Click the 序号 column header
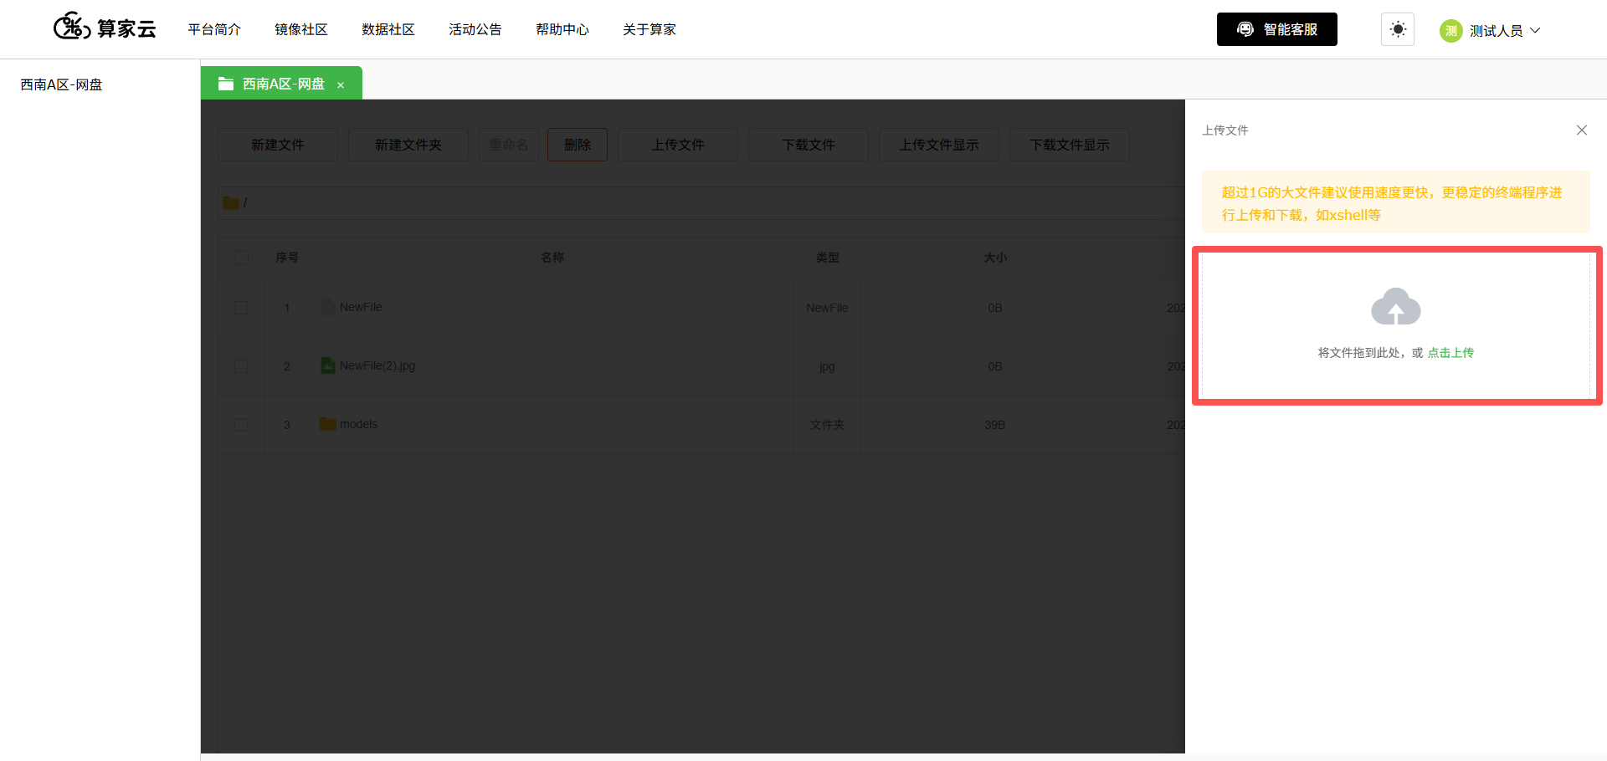This screenshot has height=761, width=1607. click(x=287, y=258)
